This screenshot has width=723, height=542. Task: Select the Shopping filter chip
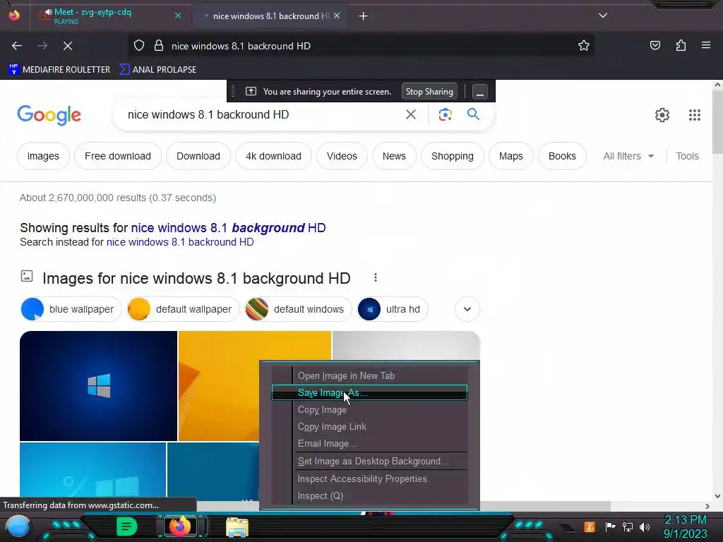tap(453, 156)
